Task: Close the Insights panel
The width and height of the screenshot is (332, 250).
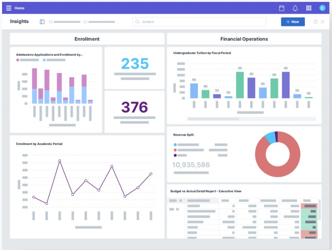Action: [x=322, y=22]
